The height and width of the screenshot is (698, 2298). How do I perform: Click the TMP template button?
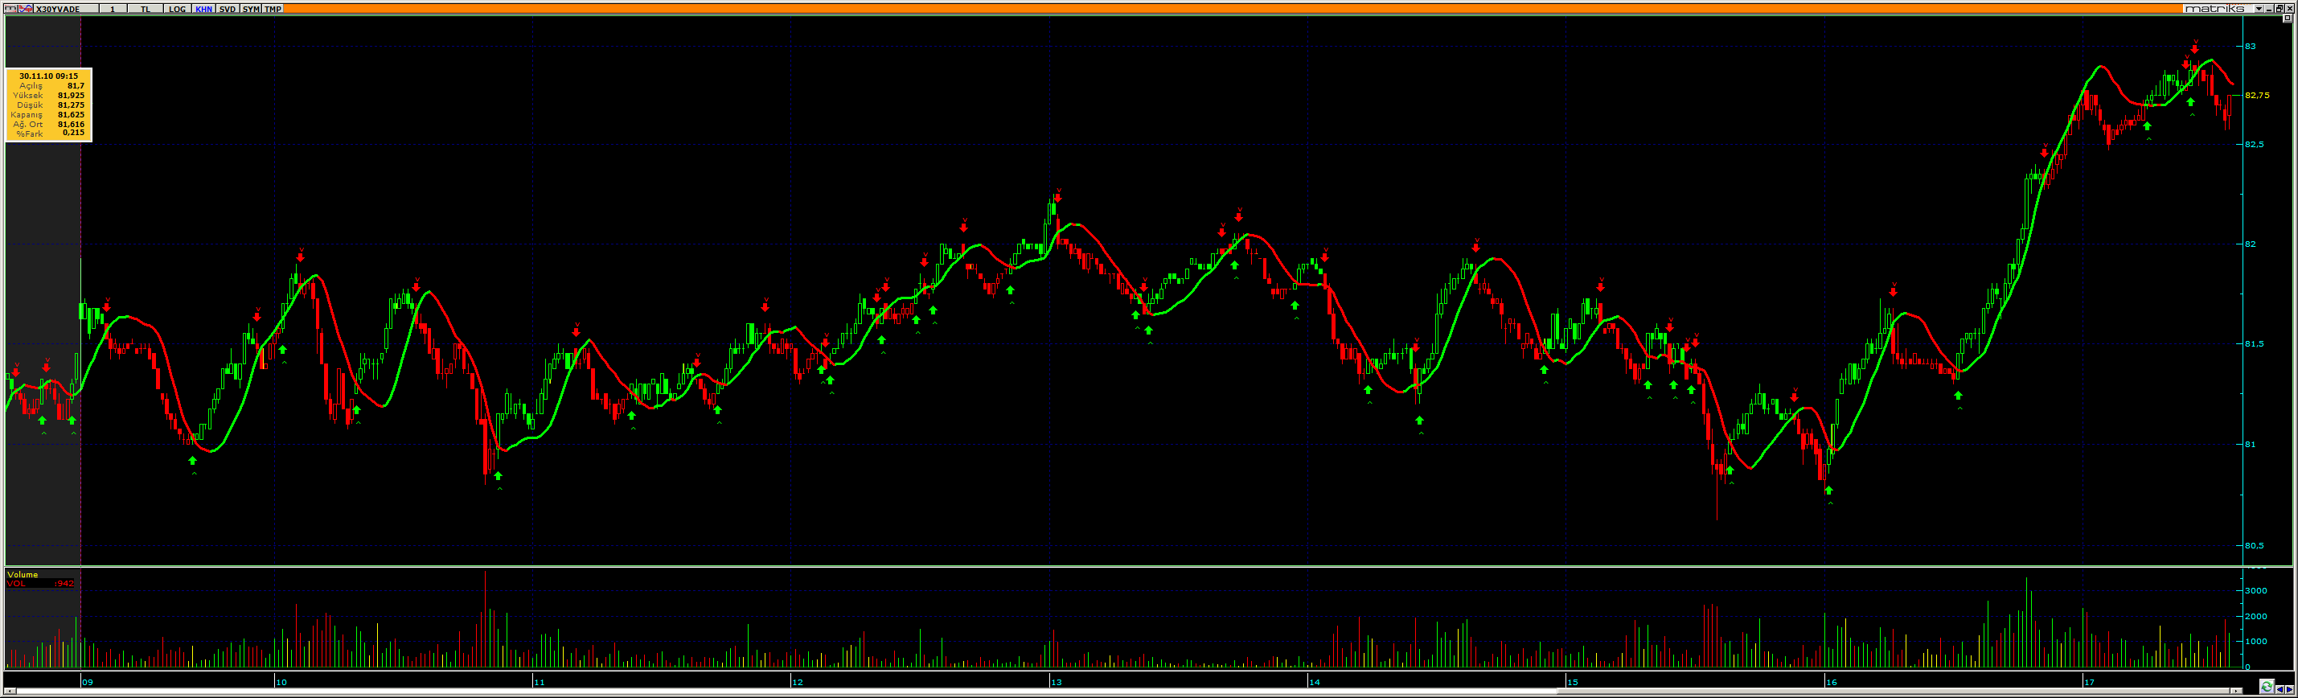[273, 9]
